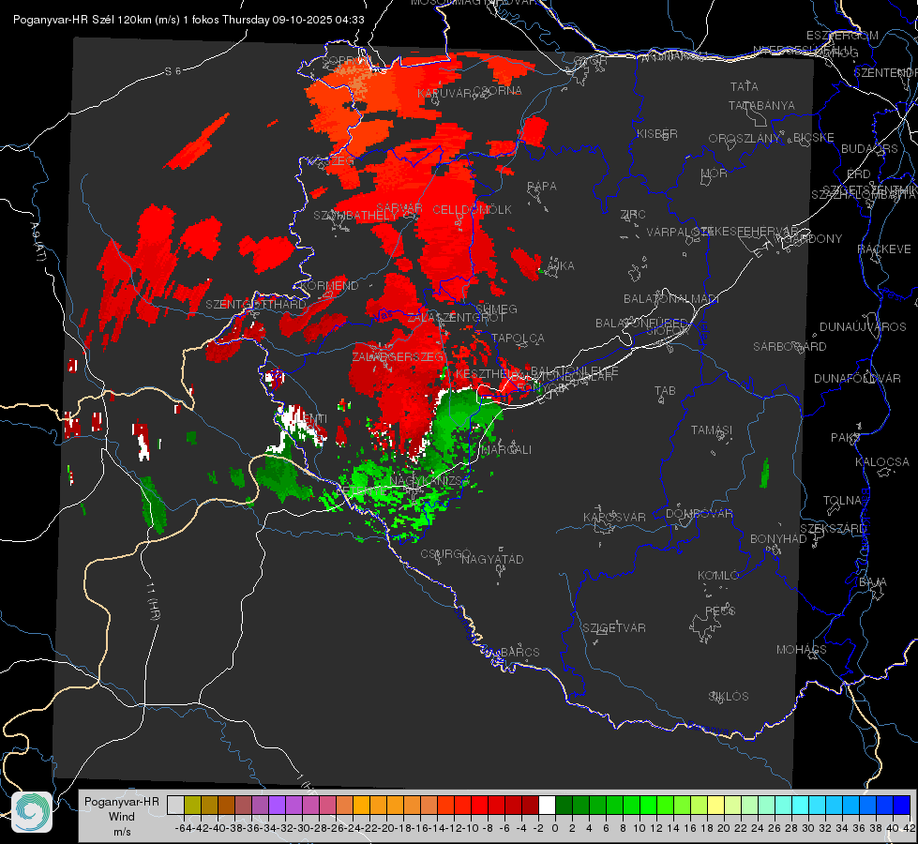Click the PAKS city label
This screenshot has width=918, height=844.
pos(846,438)
